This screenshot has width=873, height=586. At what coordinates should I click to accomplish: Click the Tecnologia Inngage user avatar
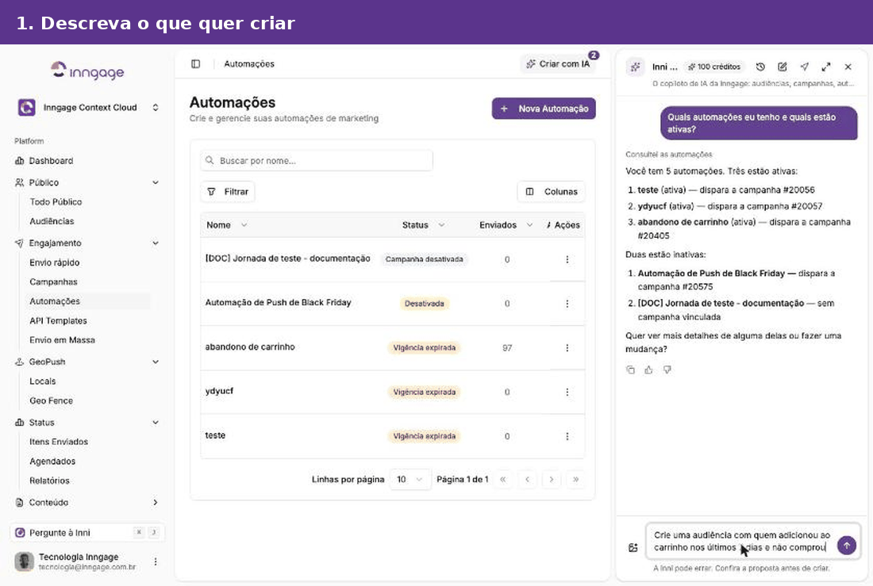click(24, 561)
